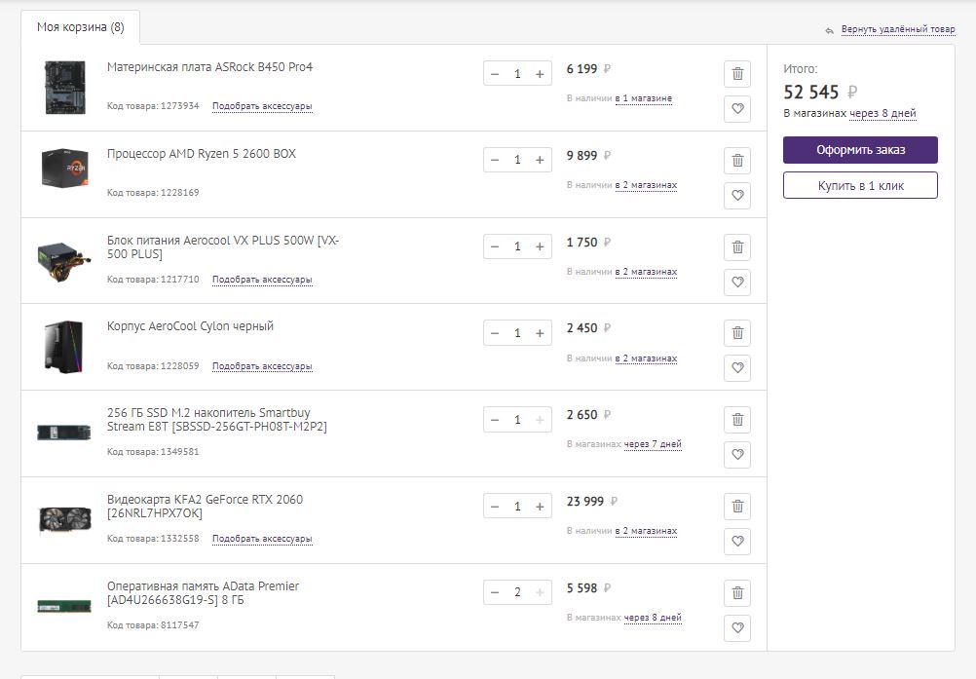Viewport: 976px width, 679px height.
Task: Click the quantity field of AData Premier memory
Action: click(517, 592)
